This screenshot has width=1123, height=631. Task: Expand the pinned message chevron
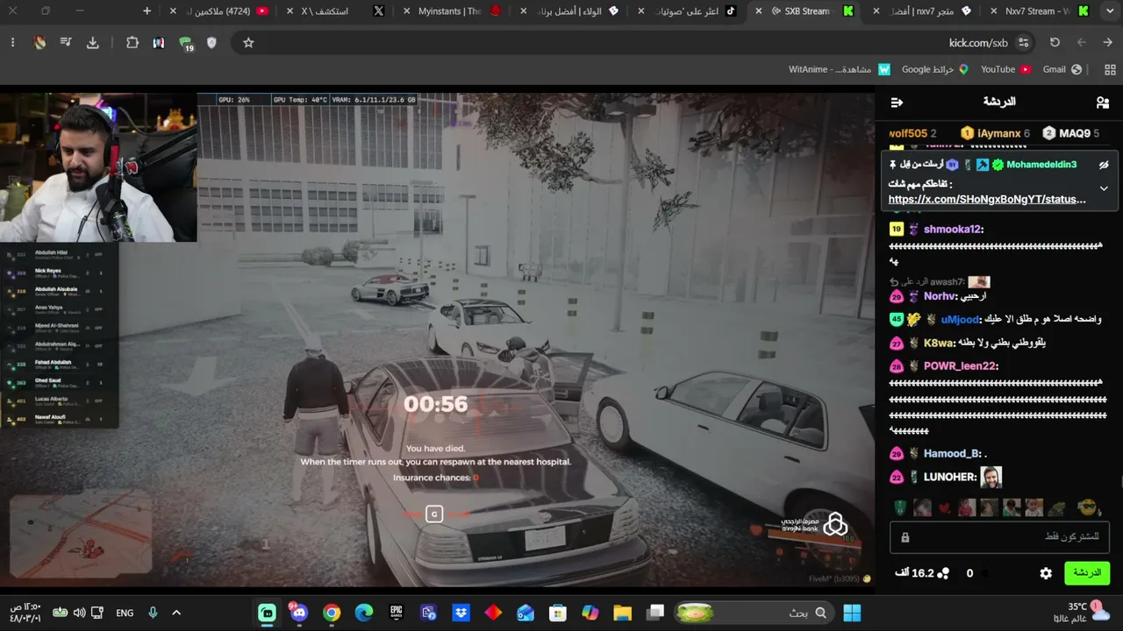coord(1104,188)
